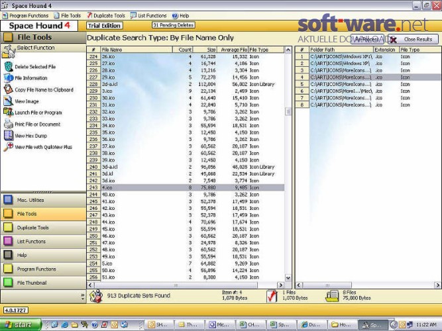Click the Close Results button
This screenshot has height=331, width=442.
pos(414,40)
